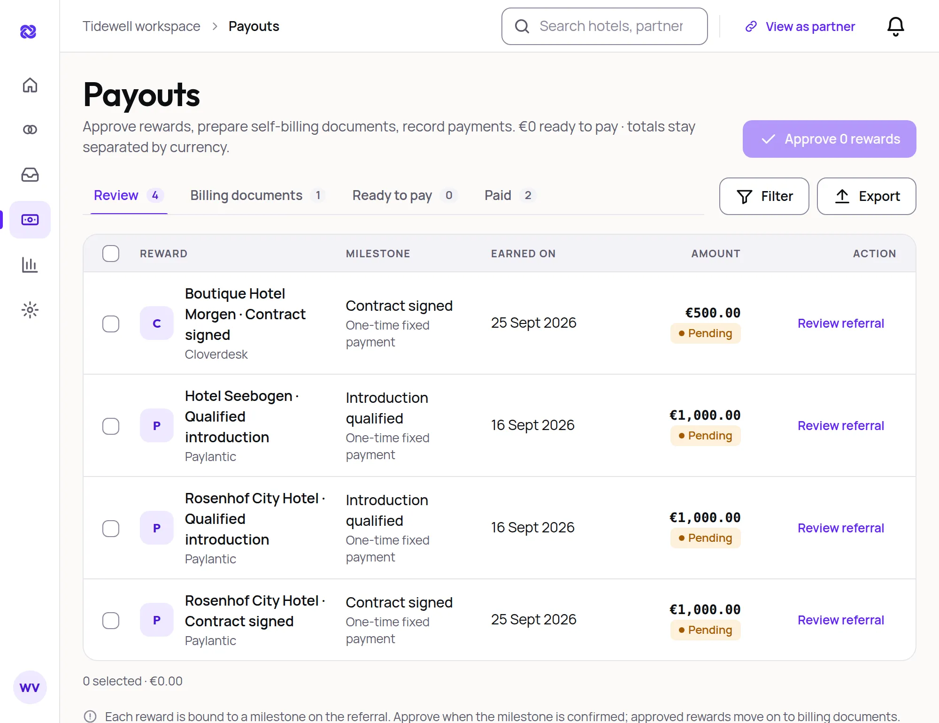Open the WV user avatar menu
The width and height of the screenshot is (939, 723).
pos(30,687)
